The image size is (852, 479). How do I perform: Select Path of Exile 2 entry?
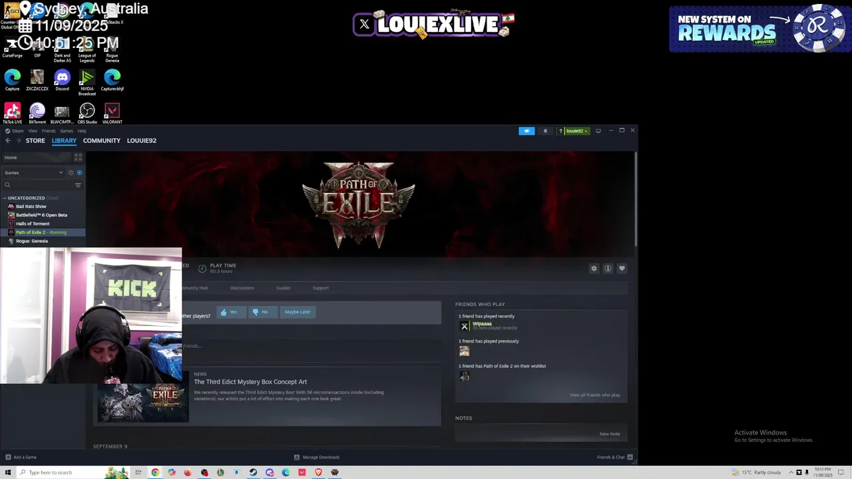point(43,232)
